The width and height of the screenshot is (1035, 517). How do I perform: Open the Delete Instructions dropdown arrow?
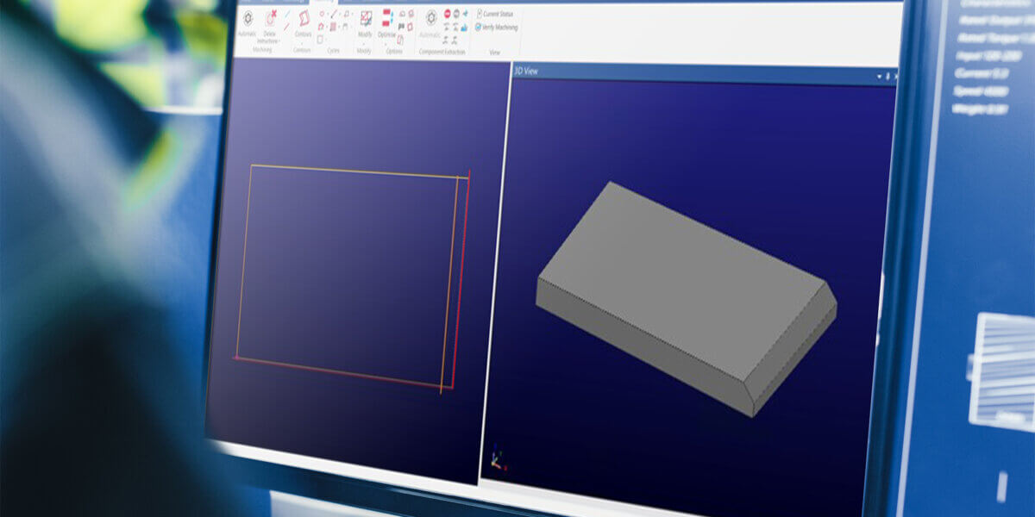[279, 41]
